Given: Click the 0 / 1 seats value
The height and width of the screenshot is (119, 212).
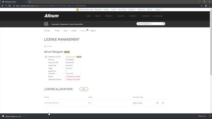Looking at the screenshot, I should 90,103.
